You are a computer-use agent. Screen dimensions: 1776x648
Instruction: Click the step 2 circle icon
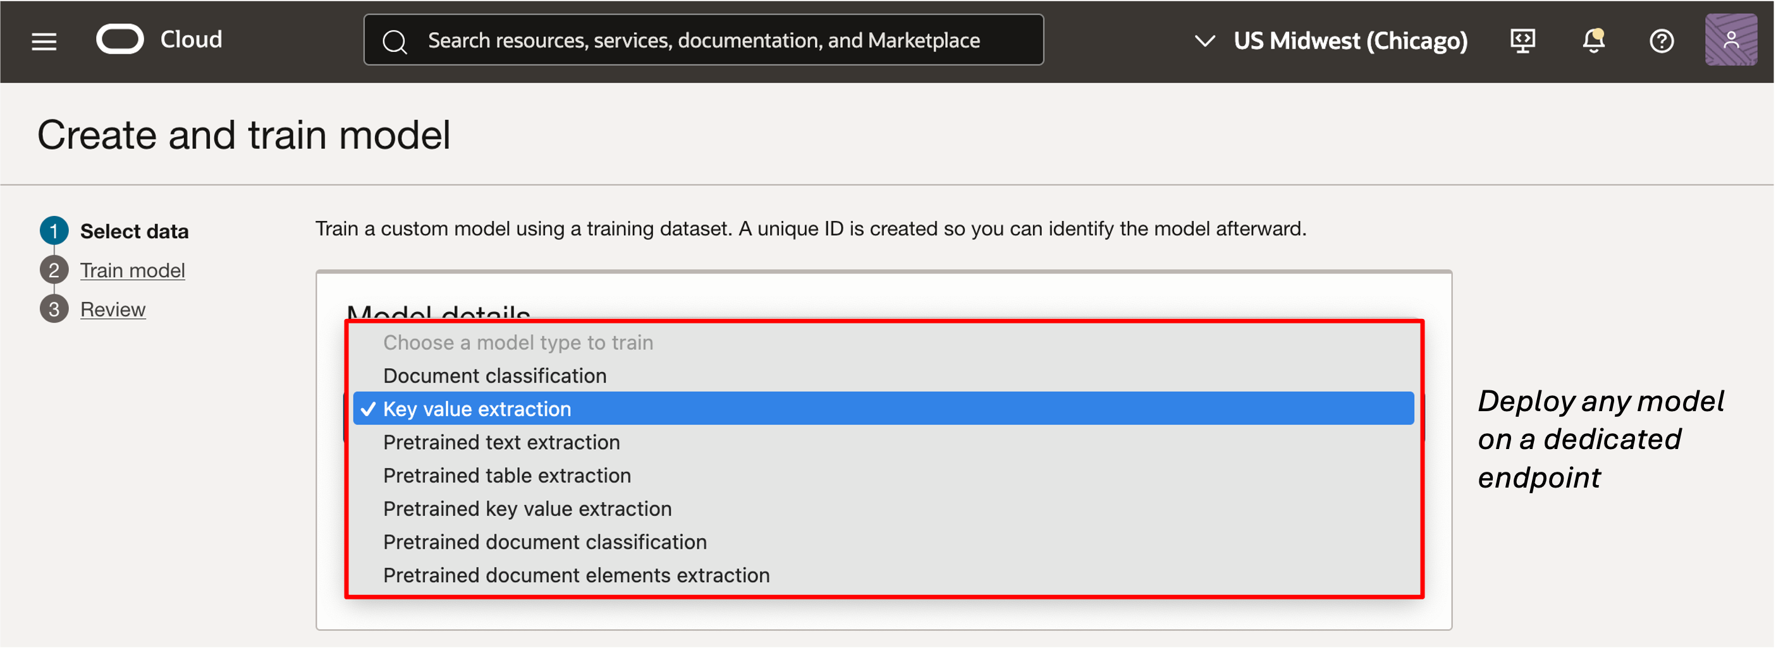[x=54, y=270]
